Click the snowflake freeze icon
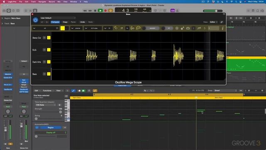Screen dimensions: 266x150 pos(177,28)
